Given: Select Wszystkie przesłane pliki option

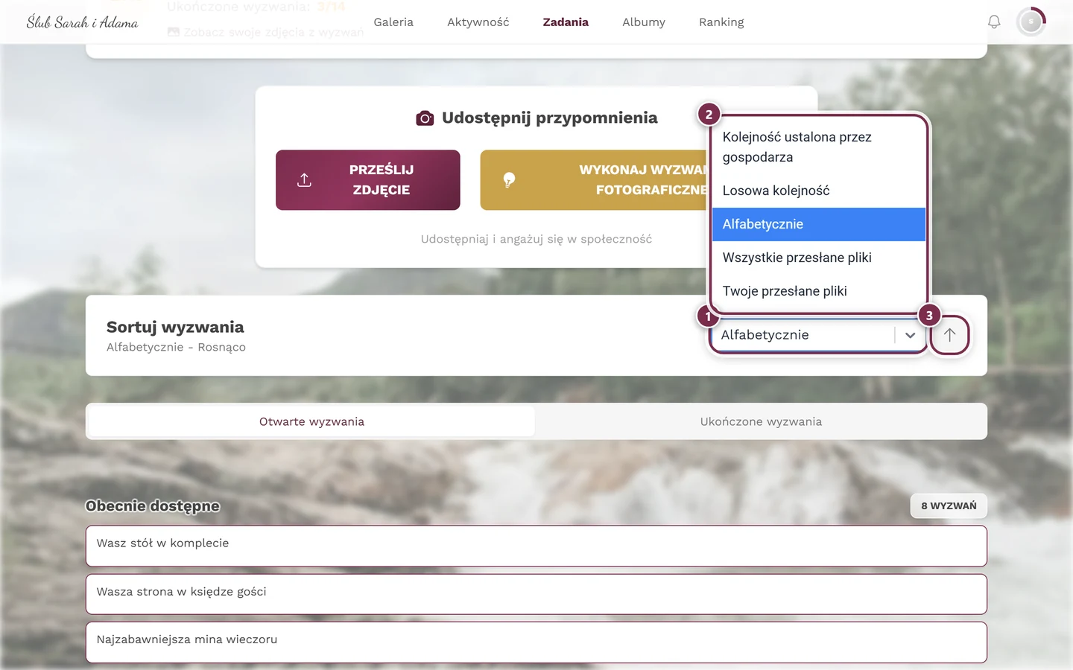Looking at the screenshot, I should [818, 258].
